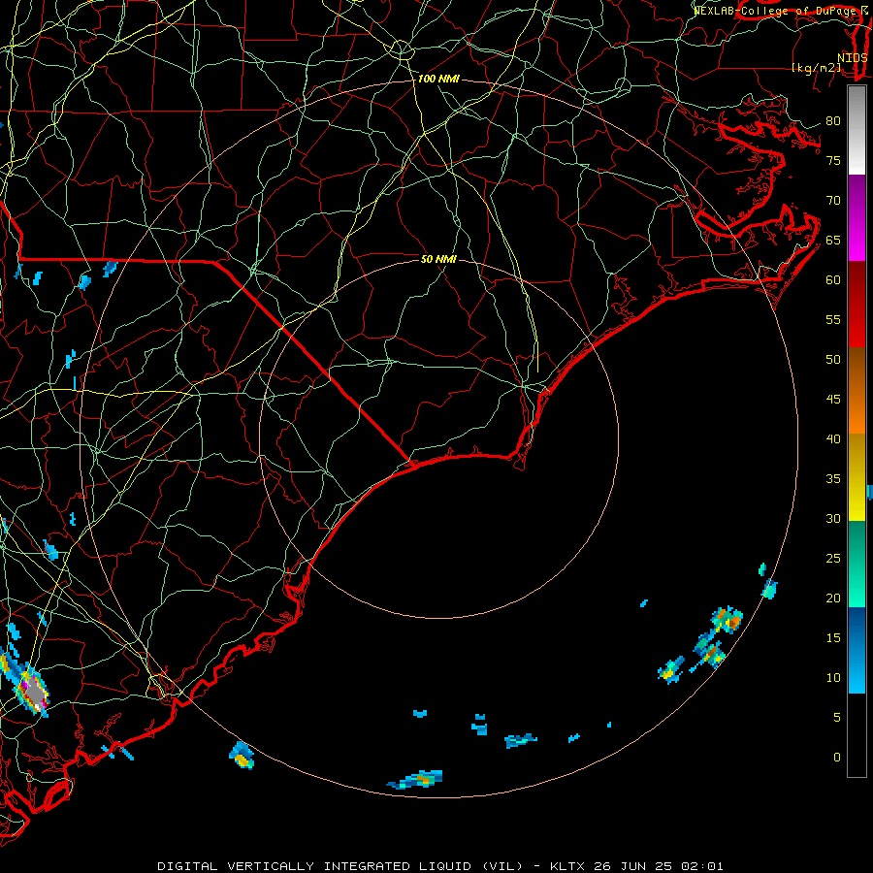Image resolution: width=873 pixels, height=873 pixels.
Task: Click the 55 value on the color scale
Action: 833,320
